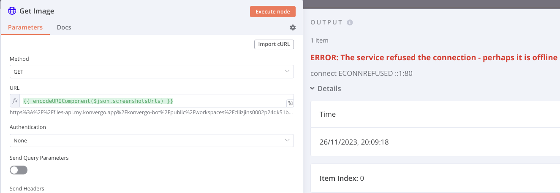Toggle the Send Query Parameters switch

tap(19, 170)
